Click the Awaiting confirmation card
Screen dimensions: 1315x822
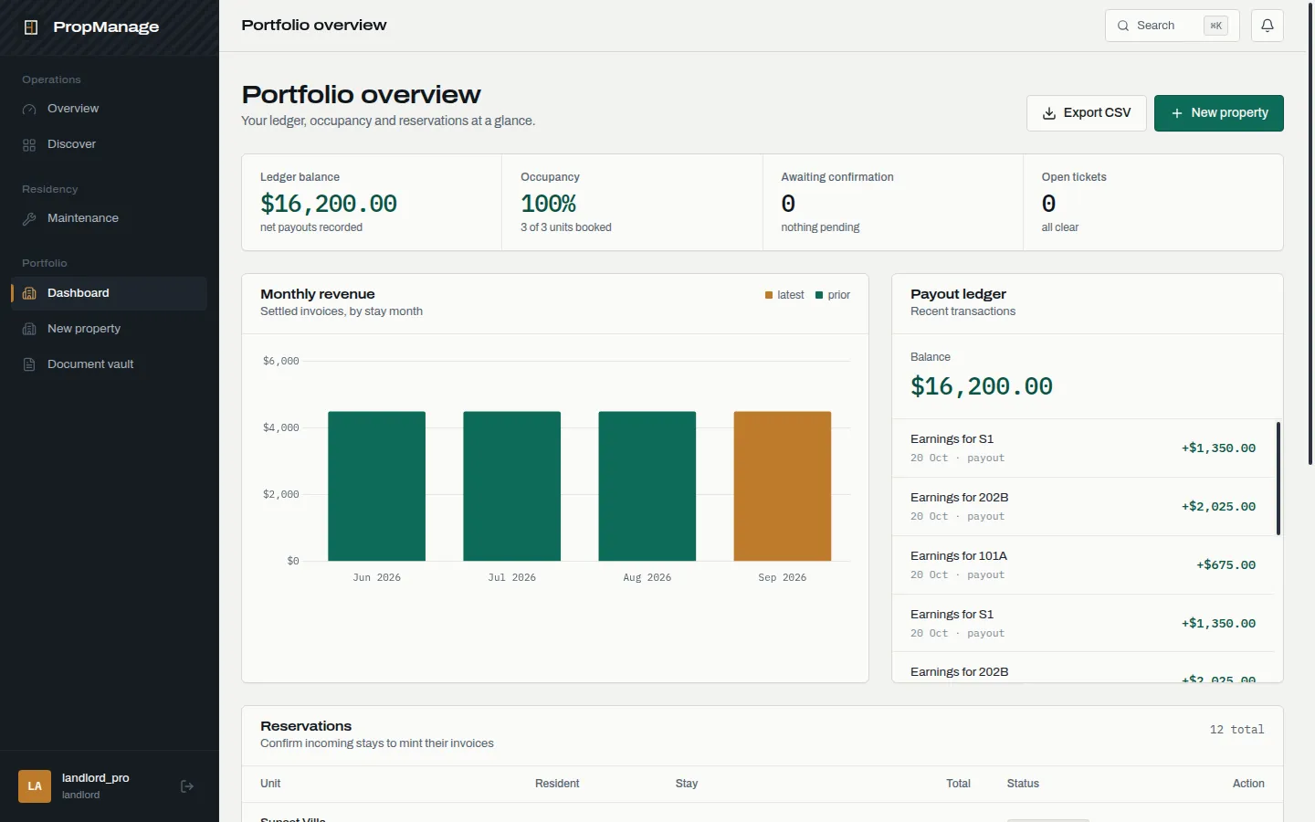coord(892,202)
